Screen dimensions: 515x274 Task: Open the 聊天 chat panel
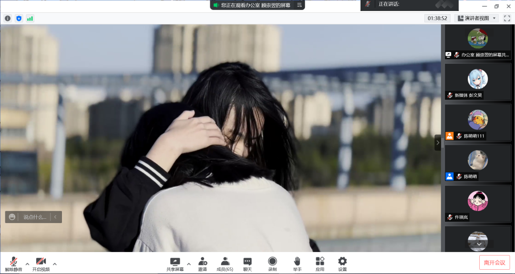pyautogui.click(x=247, y=263)
